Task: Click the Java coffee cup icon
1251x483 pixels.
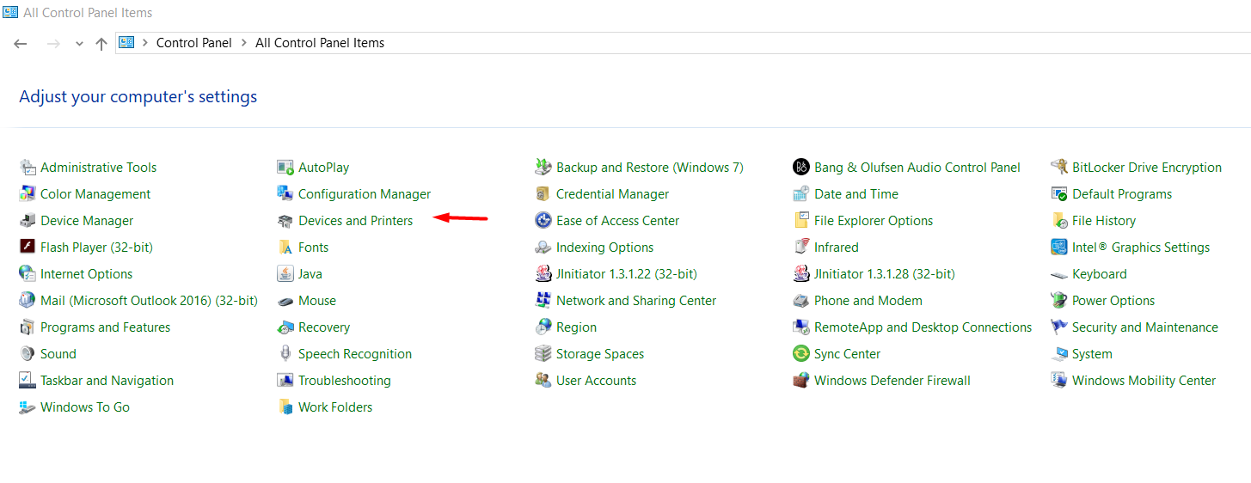Action: (285, 274)
